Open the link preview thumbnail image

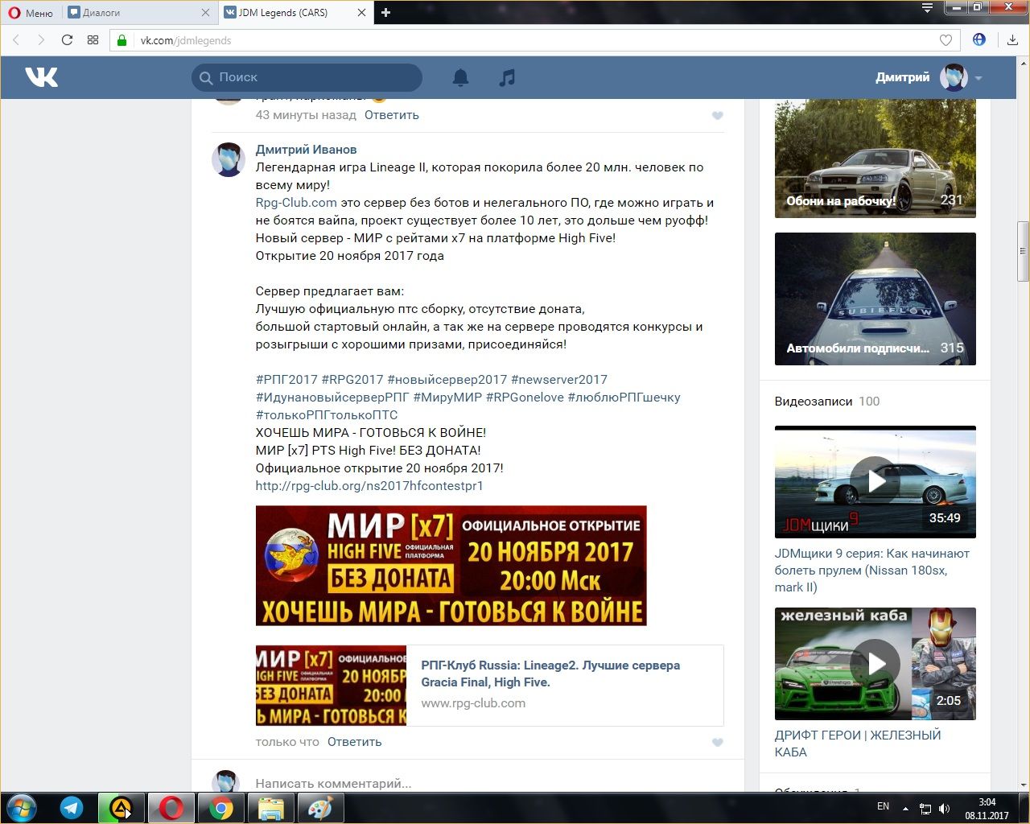[331, 686]
